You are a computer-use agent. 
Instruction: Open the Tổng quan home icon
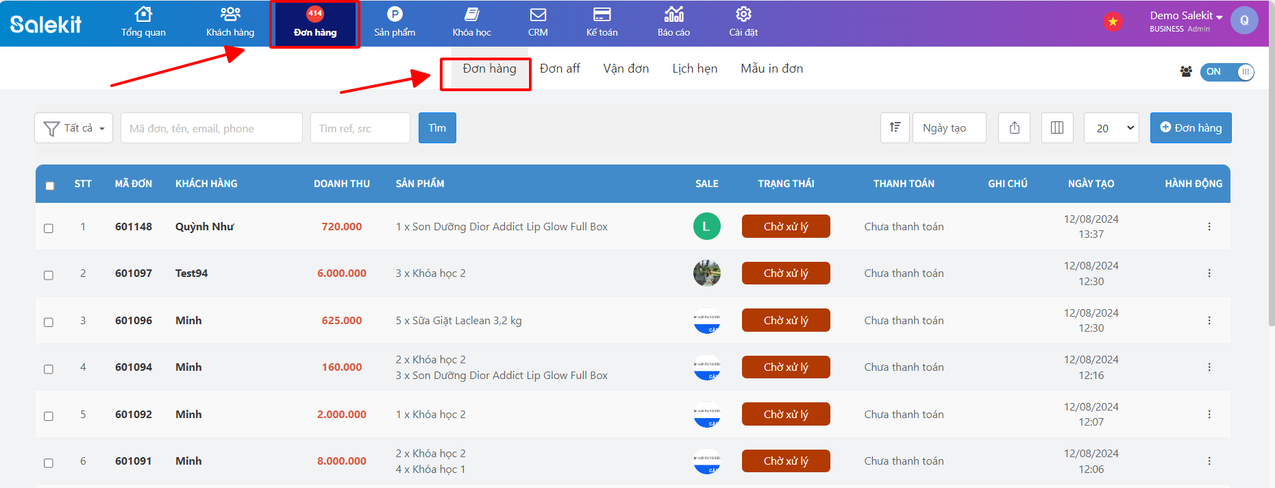coord(143,15)
